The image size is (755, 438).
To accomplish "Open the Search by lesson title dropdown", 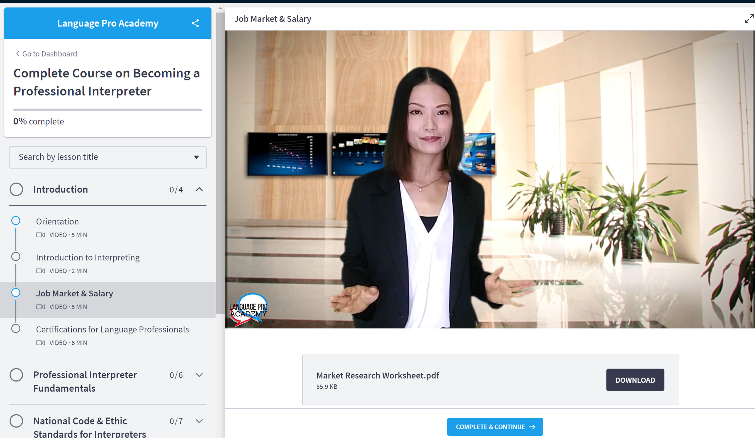I will pos(108,157).
